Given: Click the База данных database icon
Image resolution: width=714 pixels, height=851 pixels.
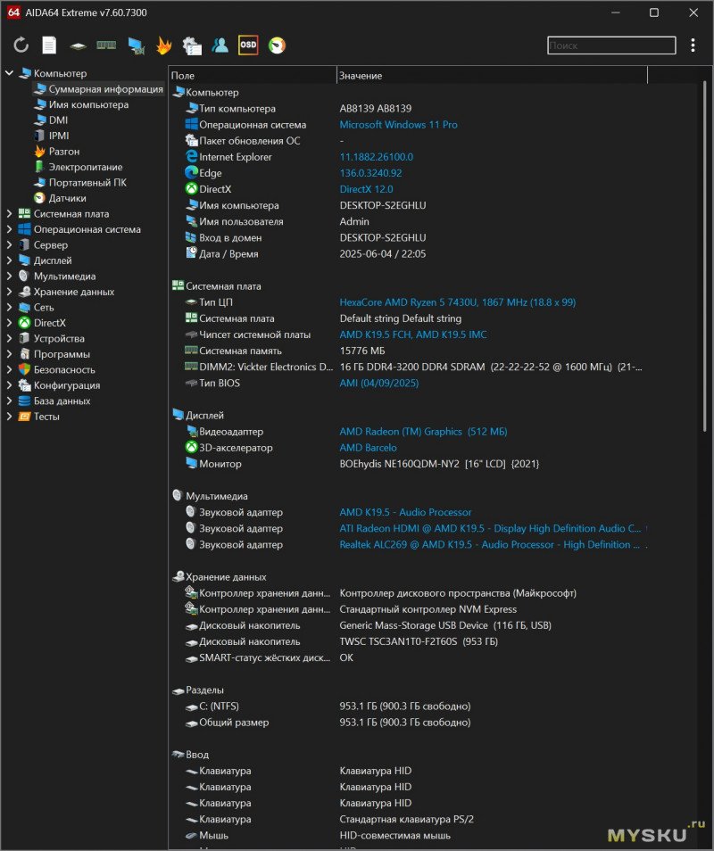Looking at the screenshot, I should (x=24, y=401).
